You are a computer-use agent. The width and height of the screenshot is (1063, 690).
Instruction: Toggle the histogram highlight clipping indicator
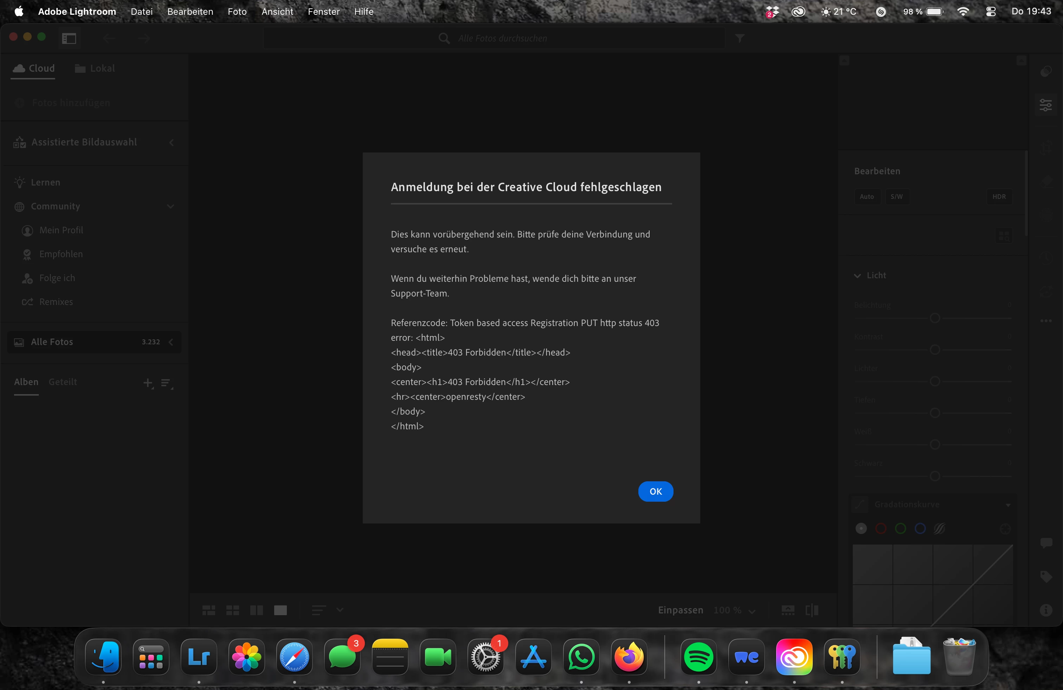pyautogui.click(x=1021, y=60)
